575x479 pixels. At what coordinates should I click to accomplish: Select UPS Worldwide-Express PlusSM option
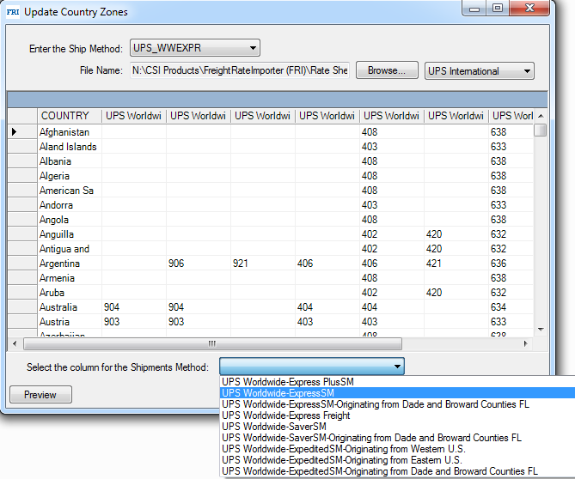(288, 382)
